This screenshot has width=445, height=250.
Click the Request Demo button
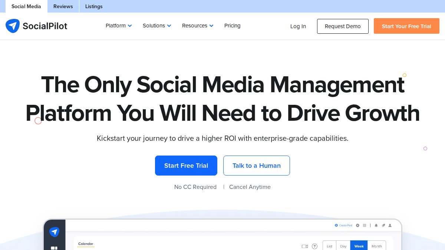point(343,26)
